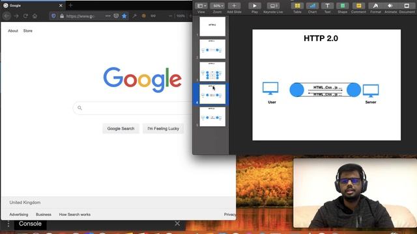Toggle the bookmark star
The width and height of the screenshot is (417, 234).
point(124,16)
